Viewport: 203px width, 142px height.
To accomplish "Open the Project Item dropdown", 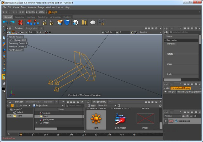I will (x=48, y=106).
